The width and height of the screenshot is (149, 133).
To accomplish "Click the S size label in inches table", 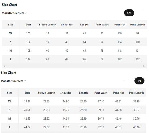I will (10, 110).
